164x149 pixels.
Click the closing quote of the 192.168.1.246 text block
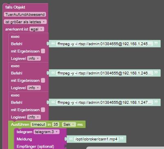[156, 72]
